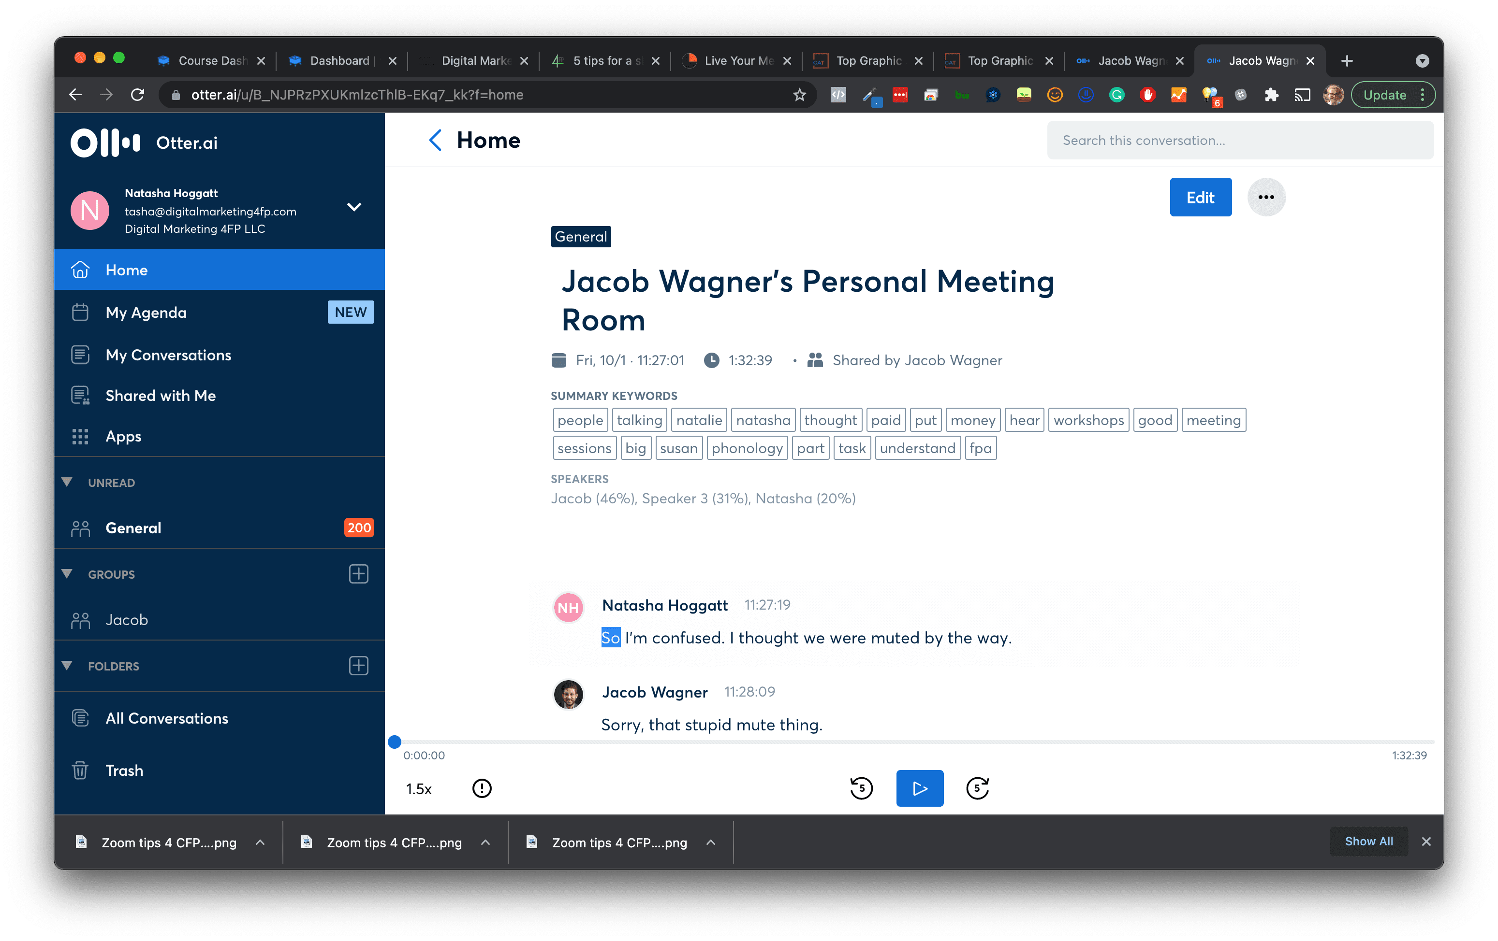Open the Chrome profile avatar
1498x941 pixels.
(x=1333, y=95)
